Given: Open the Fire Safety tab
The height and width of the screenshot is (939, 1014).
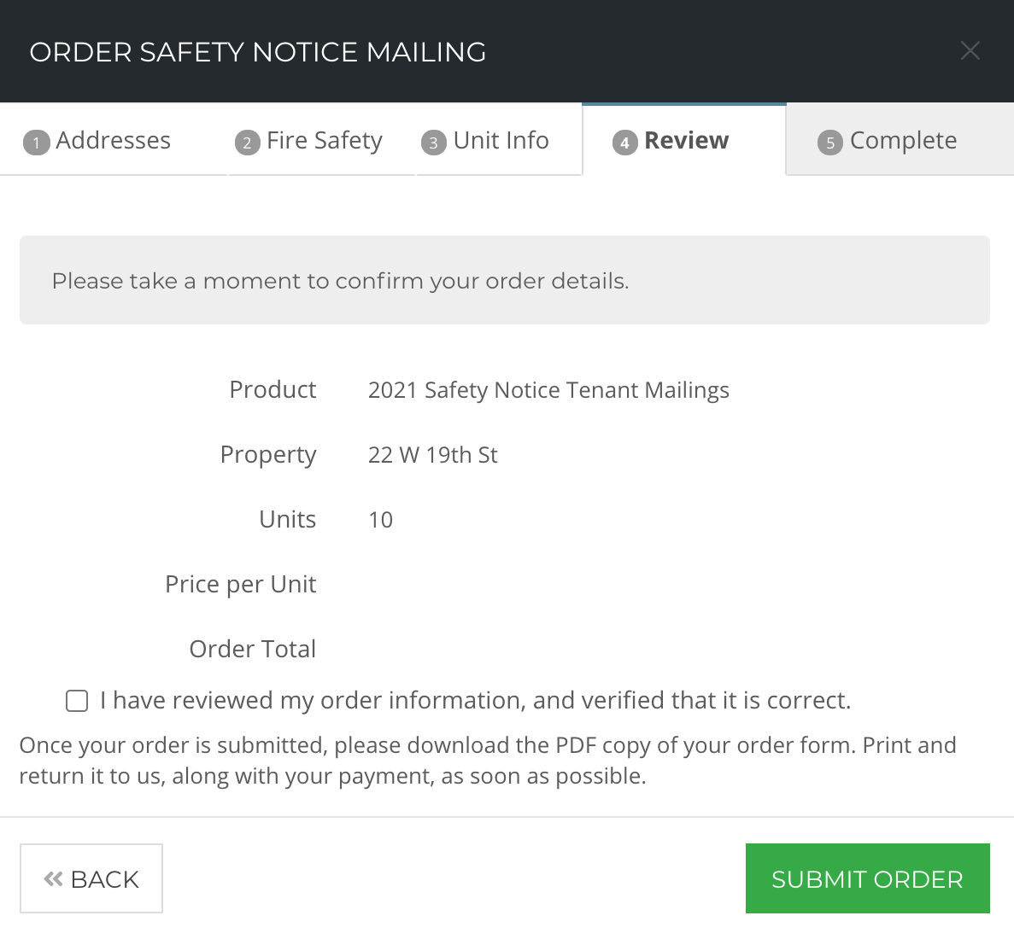Looking at the screenshot, I should [322, 140].
